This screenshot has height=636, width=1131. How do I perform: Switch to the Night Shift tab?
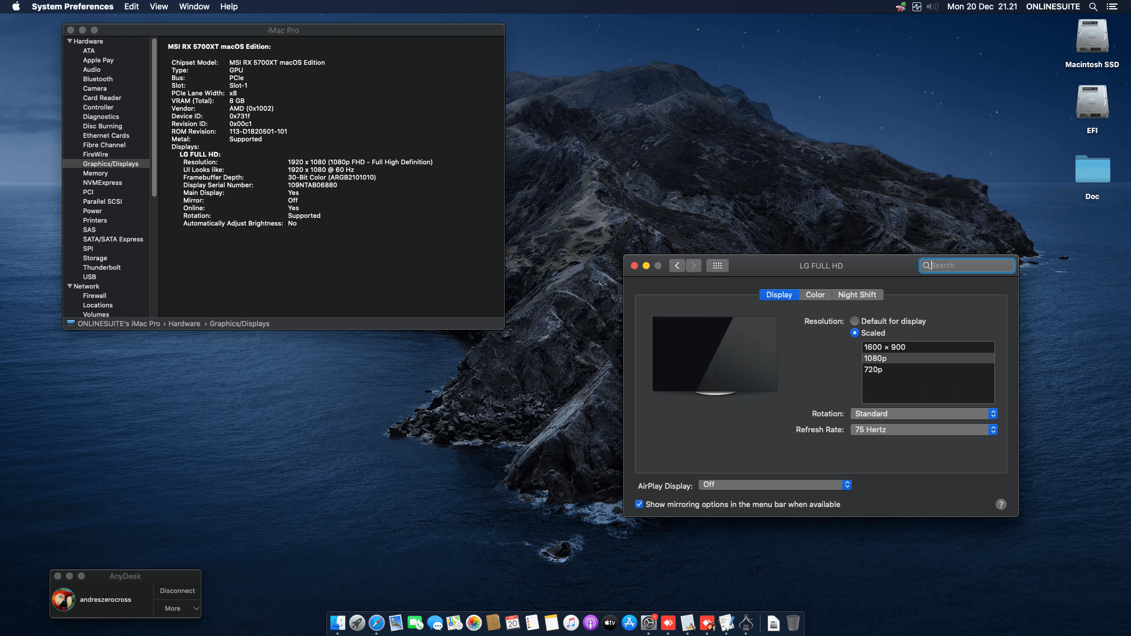tap(857, 295)
